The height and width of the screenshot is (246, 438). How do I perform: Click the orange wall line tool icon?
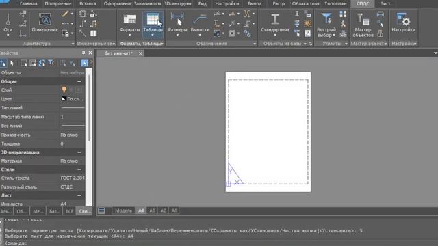[66, 14]
